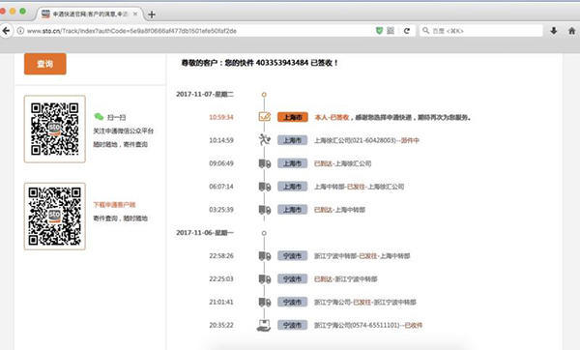Close the 申通快递 browser tab

click(135, 15)
